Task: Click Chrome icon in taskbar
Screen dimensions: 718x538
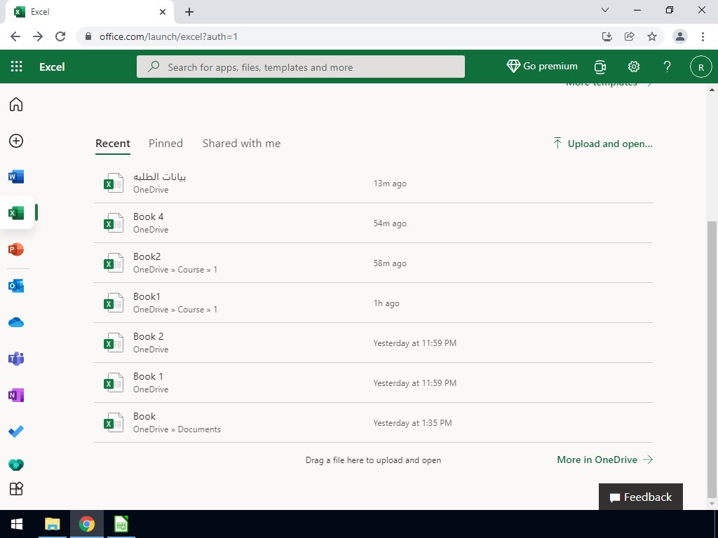Action: click(86, 524)
